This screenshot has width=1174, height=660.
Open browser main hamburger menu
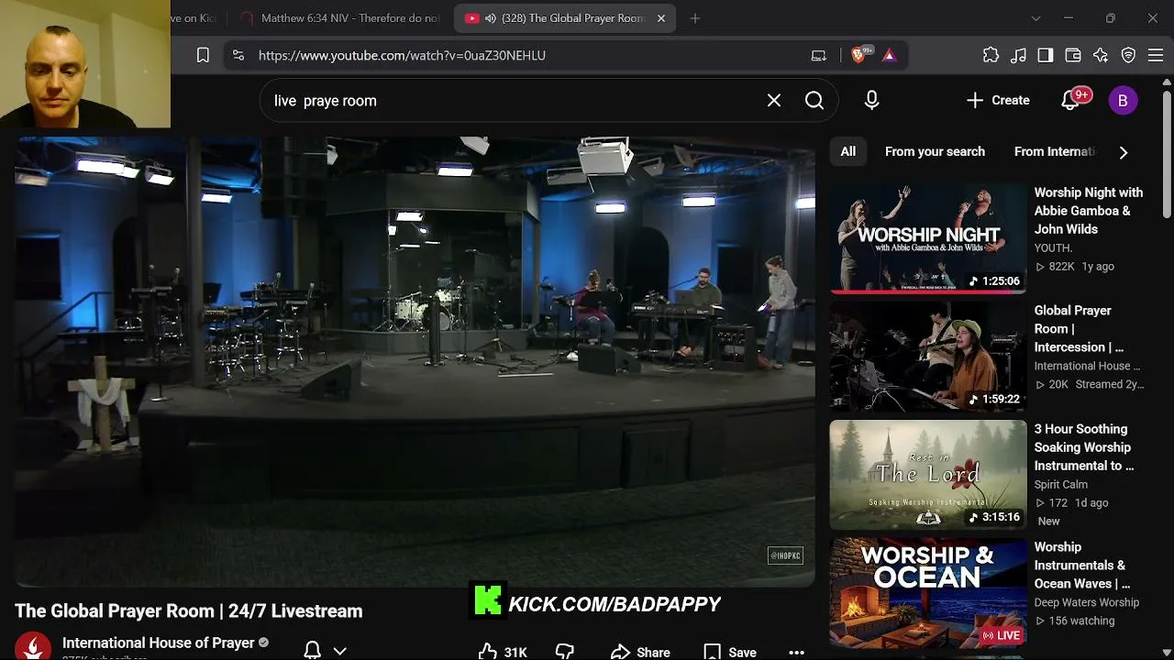pyautogui.click(x=1156, y=55)
